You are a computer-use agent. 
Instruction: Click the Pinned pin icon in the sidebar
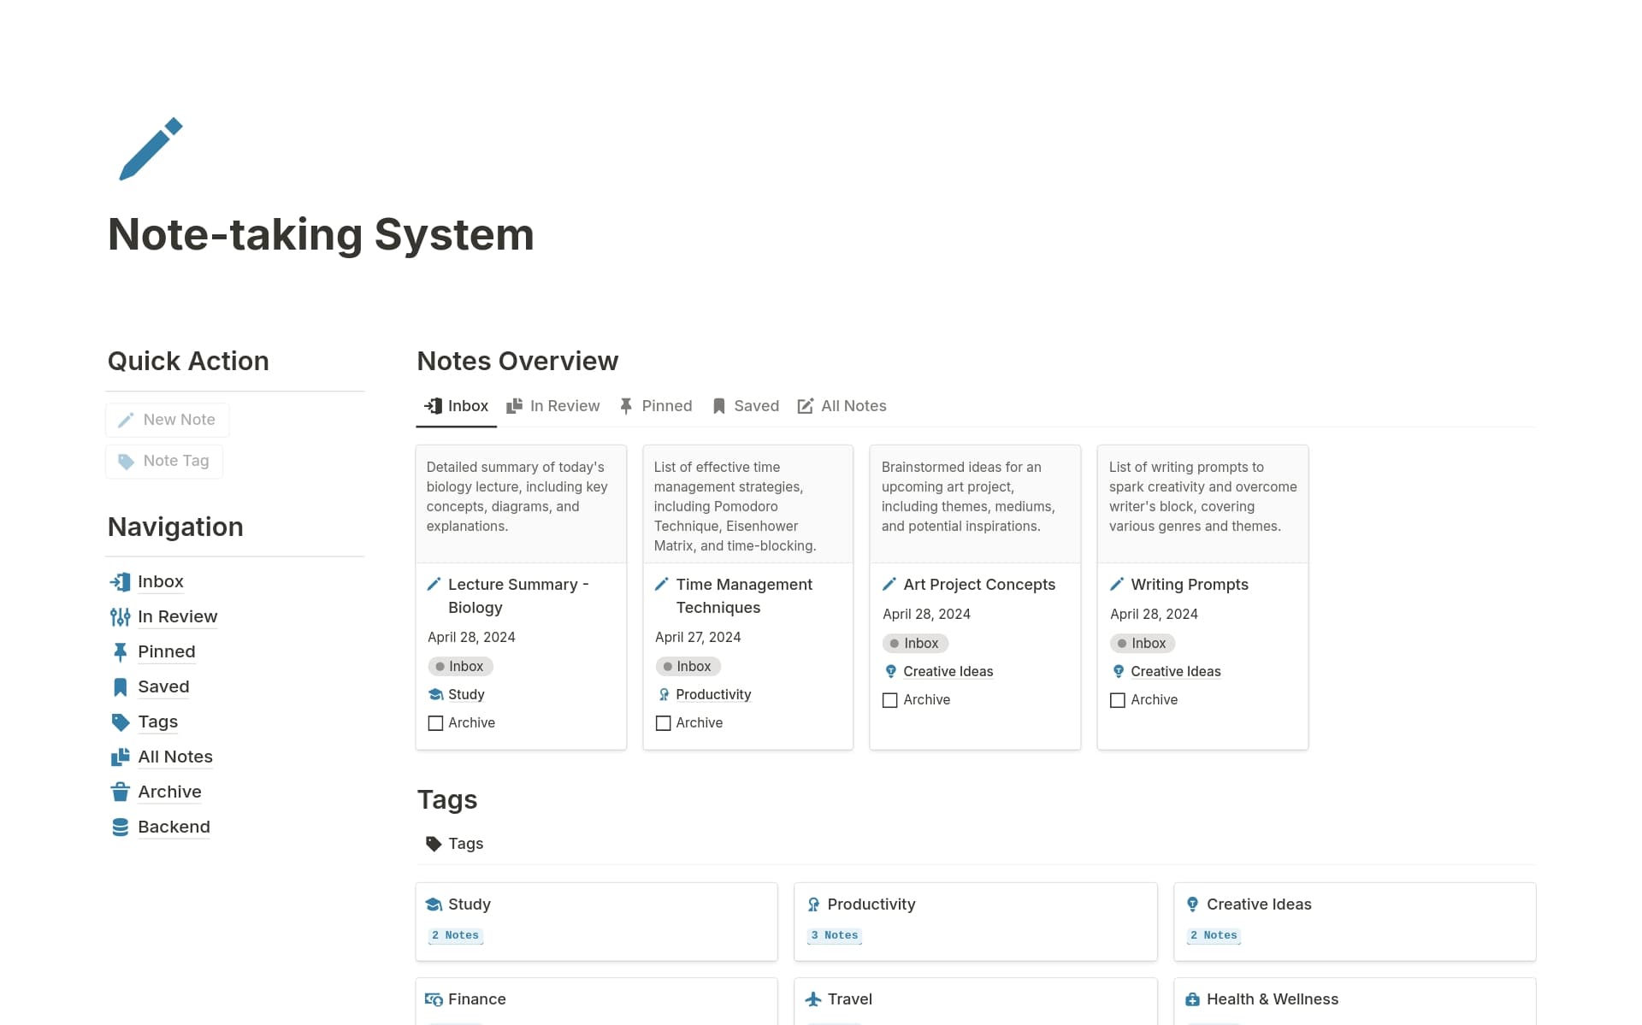120,651
